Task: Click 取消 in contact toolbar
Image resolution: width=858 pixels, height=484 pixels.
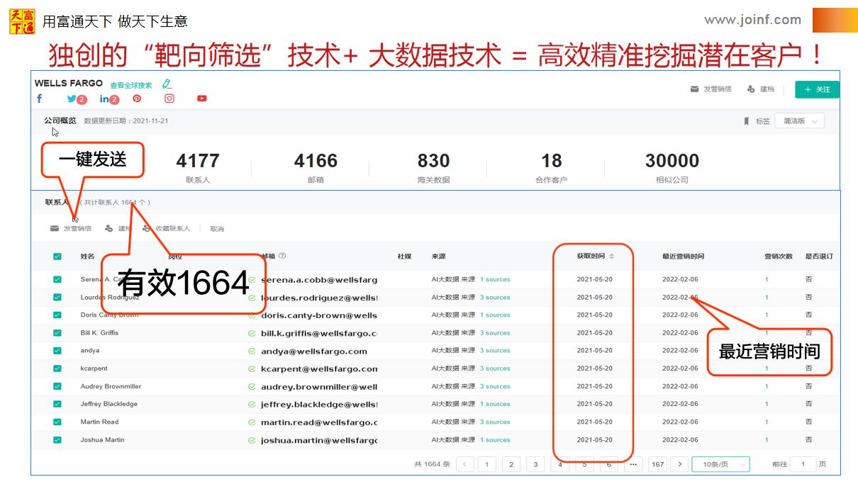Action: 217,229
